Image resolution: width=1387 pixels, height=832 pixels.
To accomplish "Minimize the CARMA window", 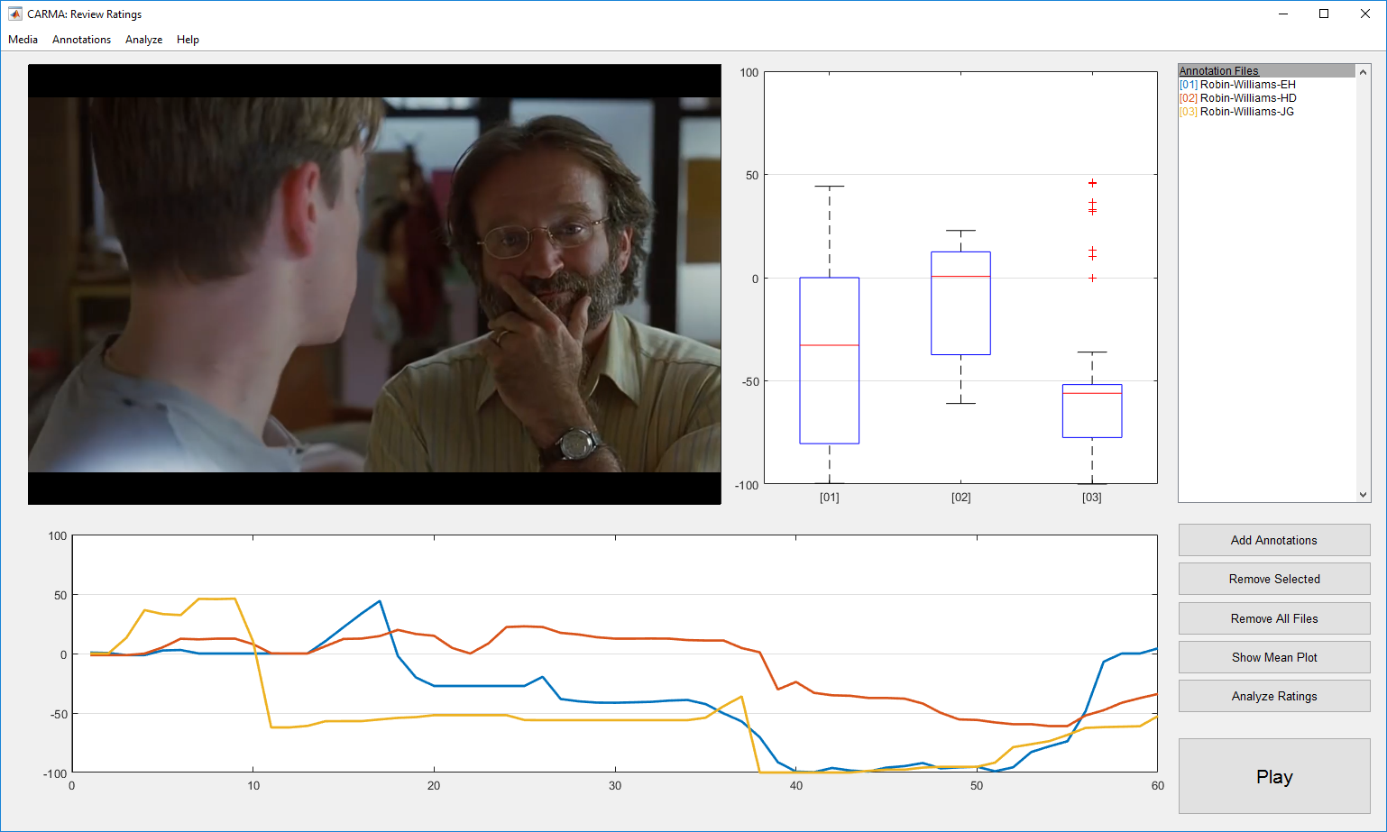I will tap(1282, 14).
